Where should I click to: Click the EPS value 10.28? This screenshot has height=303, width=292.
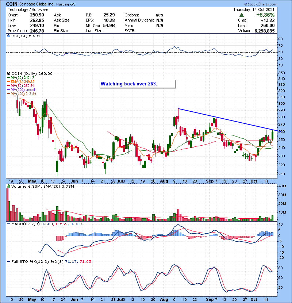[109, 20]
